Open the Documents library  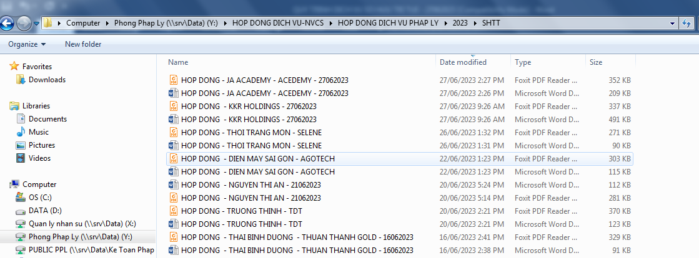click(x=47, y=119)
